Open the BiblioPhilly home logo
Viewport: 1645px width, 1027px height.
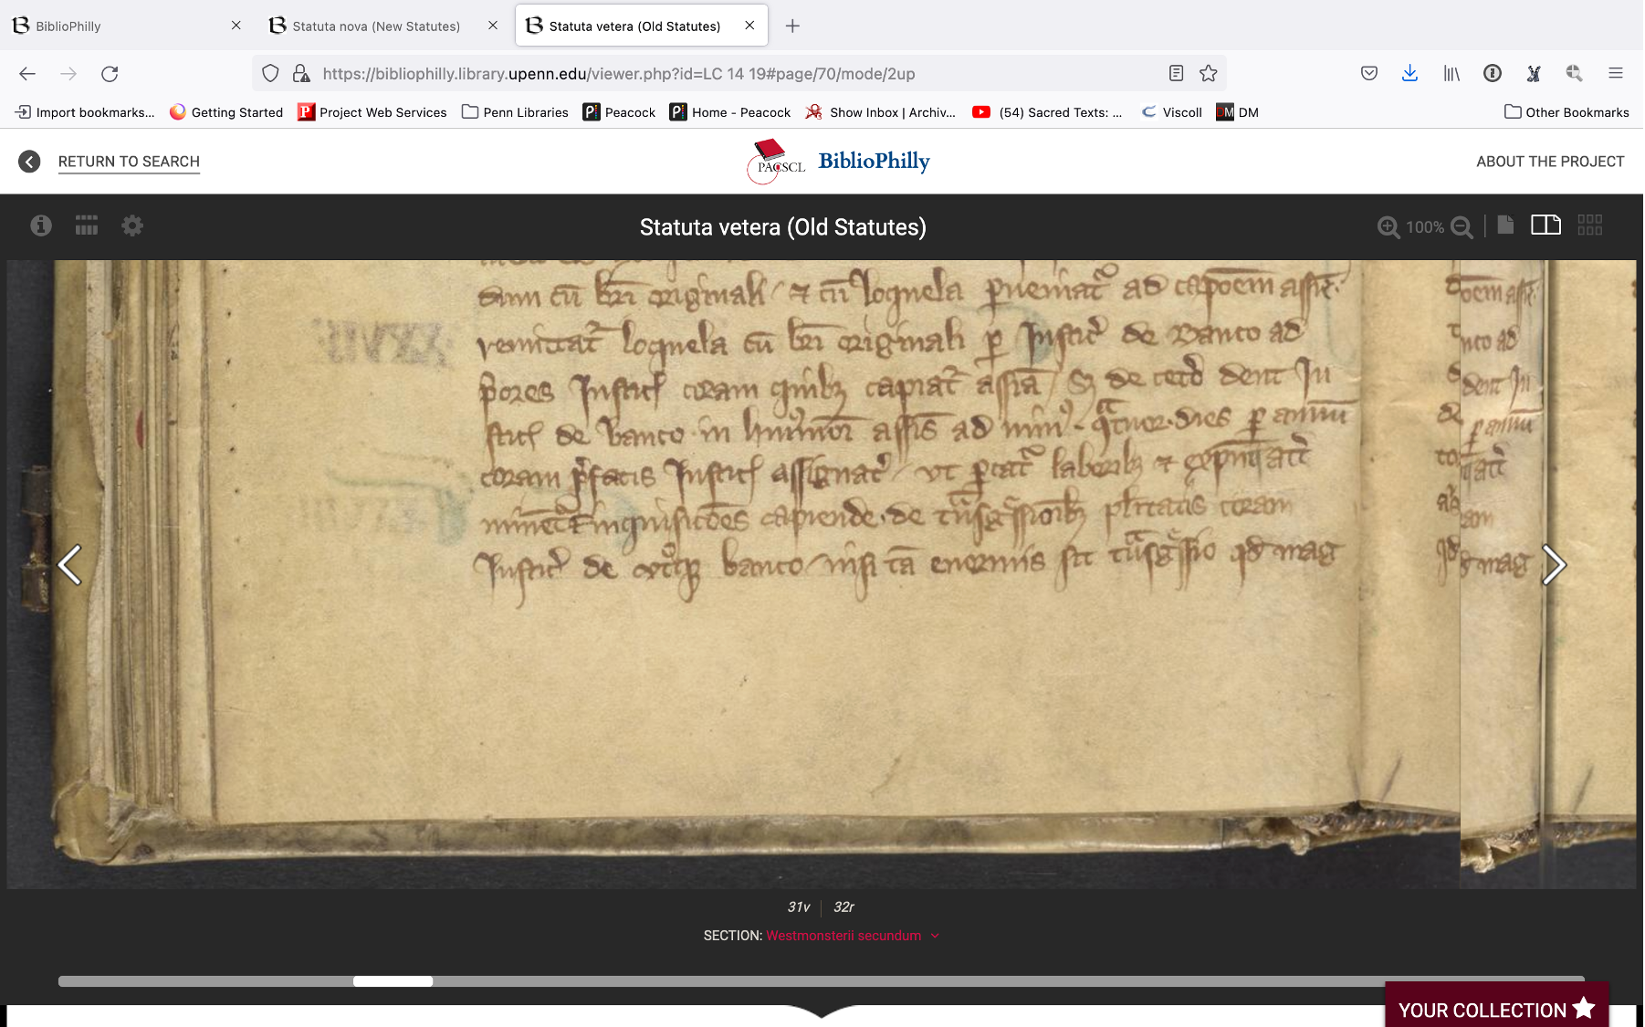tap(838, 162)
